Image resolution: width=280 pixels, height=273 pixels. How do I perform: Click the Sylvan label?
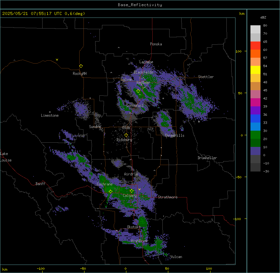127,79
